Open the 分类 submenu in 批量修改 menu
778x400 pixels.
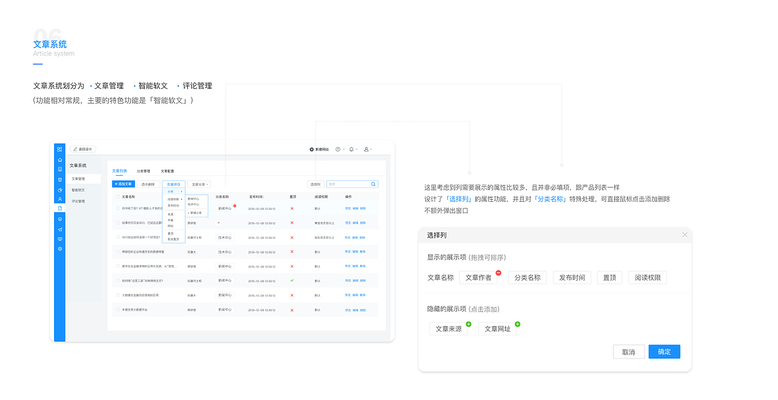[170, 192]
